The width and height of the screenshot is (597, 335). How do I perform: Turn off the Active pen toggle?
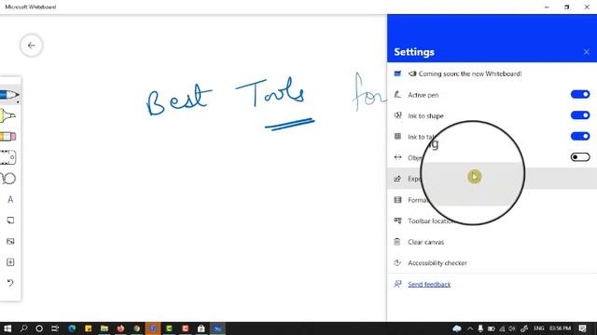pos(580,94)
